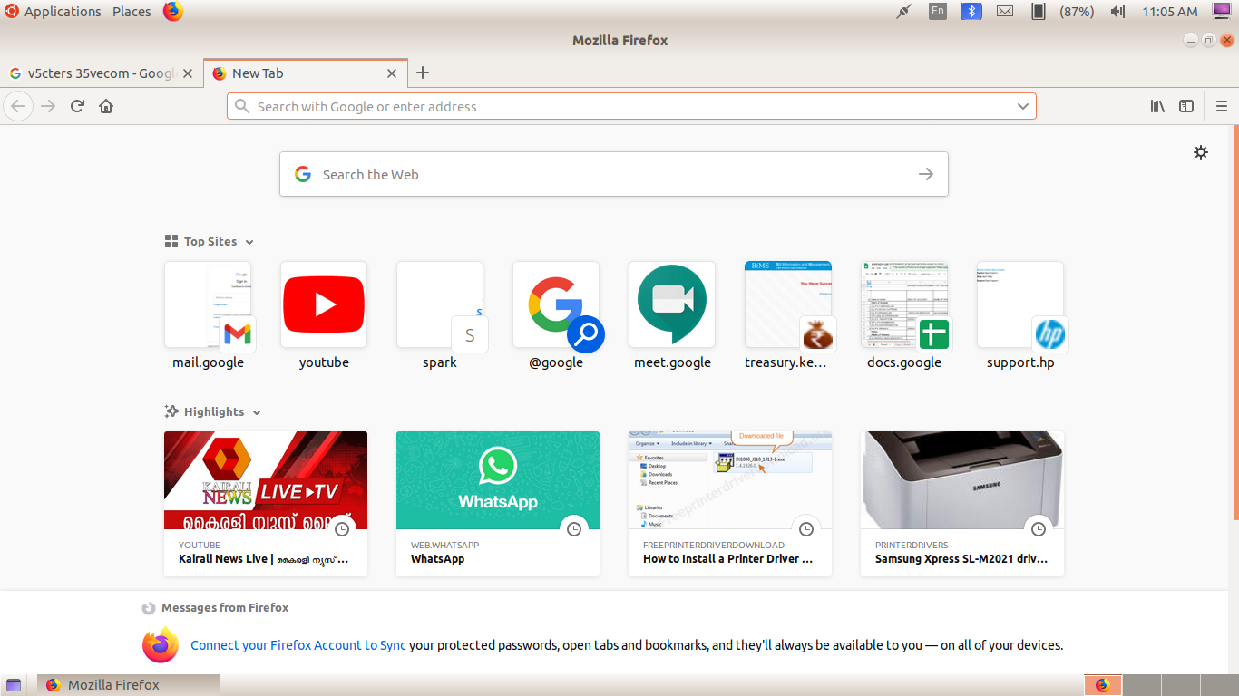Close the New Tab tab
This screenshot has height=696, width=1239.
coord(392,73)
